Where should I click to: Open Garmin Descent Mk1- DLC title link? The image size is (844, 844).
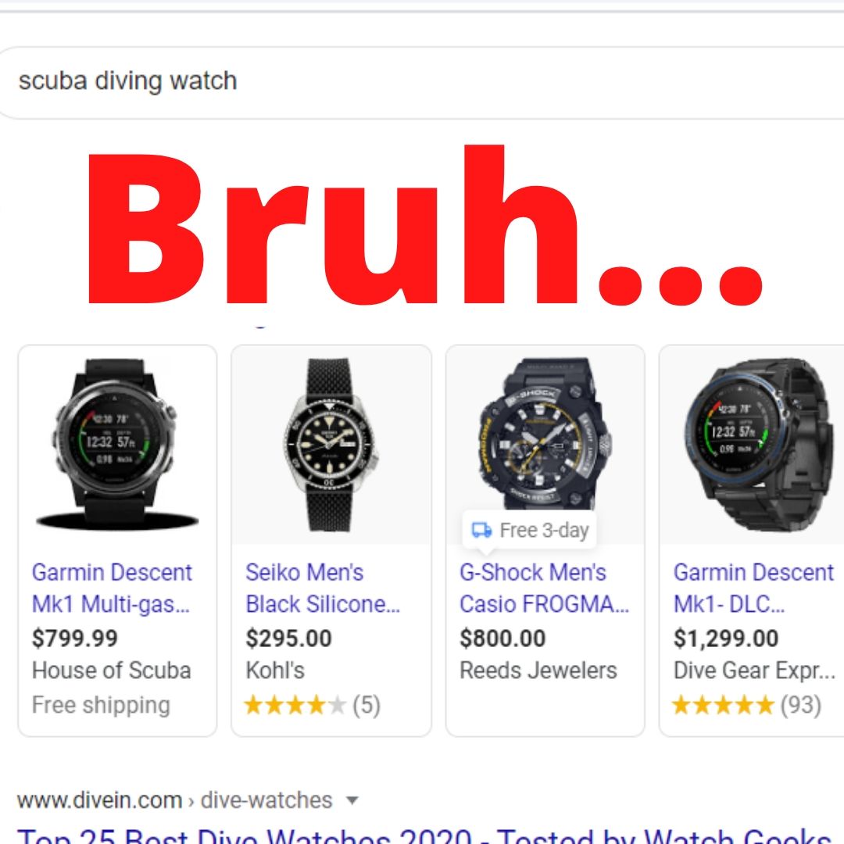753,588
